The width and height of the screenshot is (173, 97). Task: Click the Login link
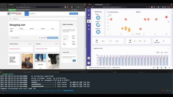72,10
